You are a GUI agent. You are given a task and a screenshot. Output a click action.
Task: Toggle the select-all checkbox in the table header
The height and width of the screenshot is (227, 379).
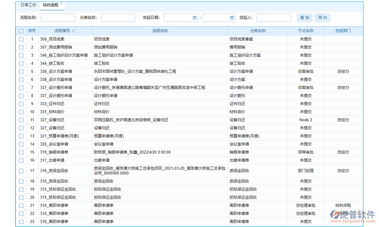point(21,31)
